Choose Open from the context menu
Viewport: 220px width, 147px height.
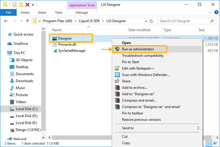[x=126, y=43]
